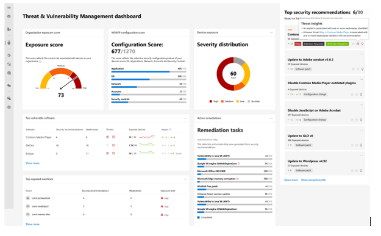
Task: Click lightbulb icon on Disable JavaScript on Adobe Acrobat card
Action: point(361,120)
